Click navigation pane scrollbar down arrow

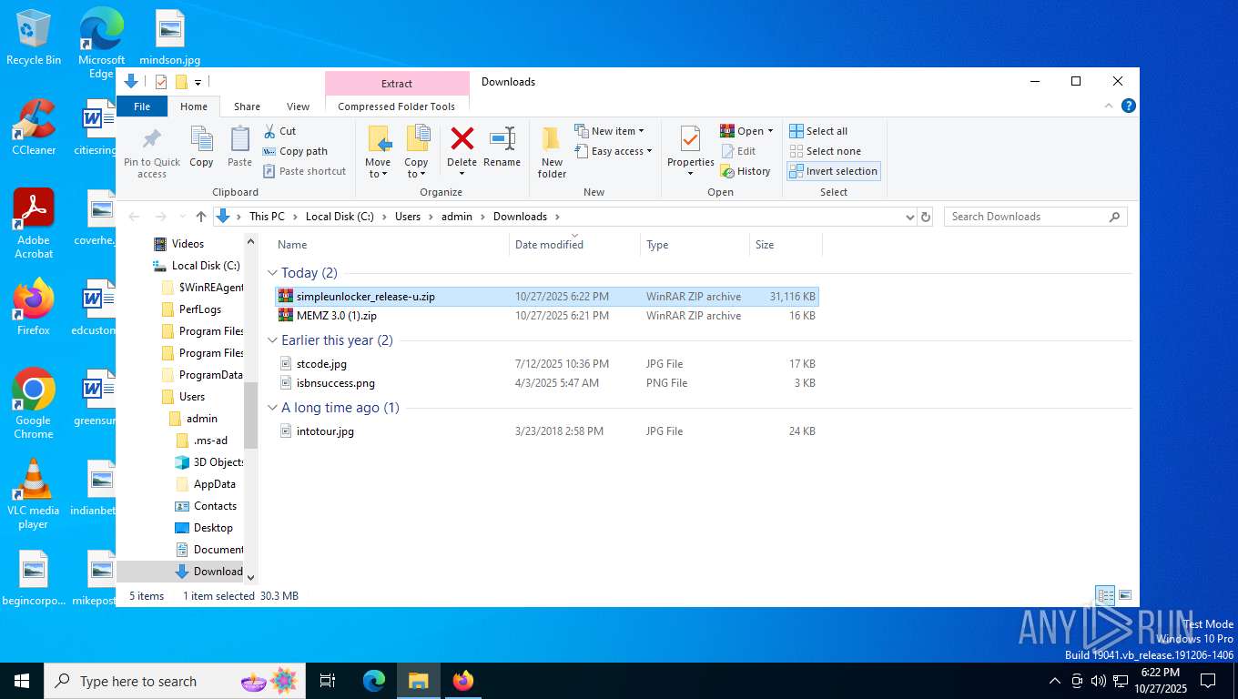pos(251,576)
